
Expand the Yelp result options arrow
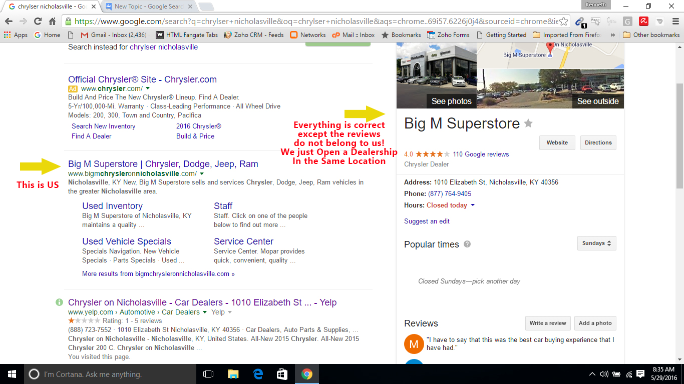230,312
